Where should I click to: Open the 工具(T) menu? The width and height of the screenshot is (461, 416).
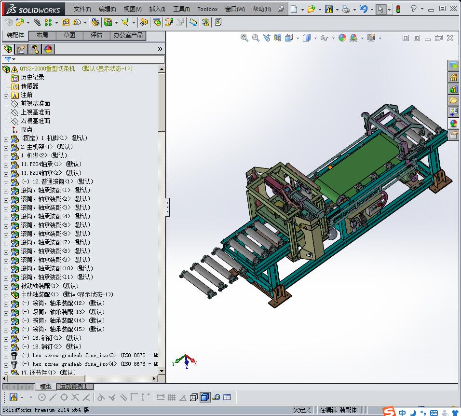181,9
